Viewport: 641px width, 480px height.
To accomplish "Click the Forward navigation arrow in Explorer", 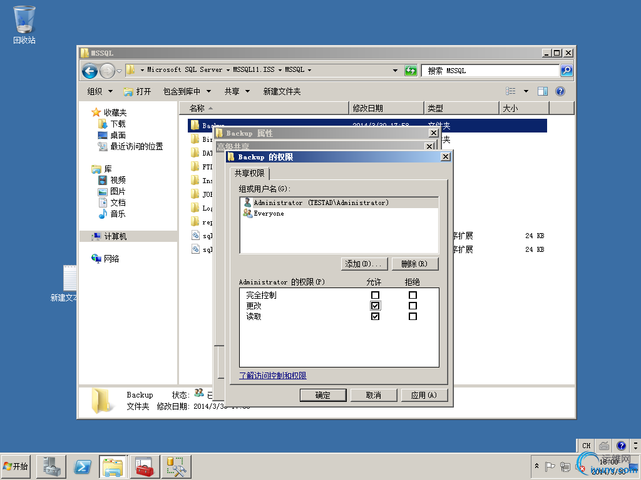I will pos(107,71).
